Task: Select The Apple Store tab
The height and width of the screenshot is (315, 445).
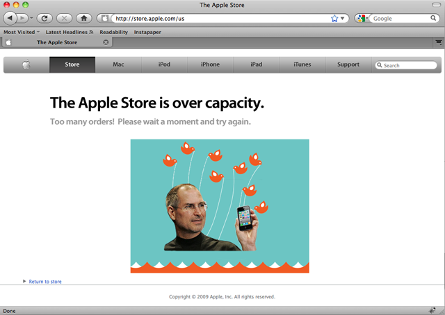Action: (57, 42)
